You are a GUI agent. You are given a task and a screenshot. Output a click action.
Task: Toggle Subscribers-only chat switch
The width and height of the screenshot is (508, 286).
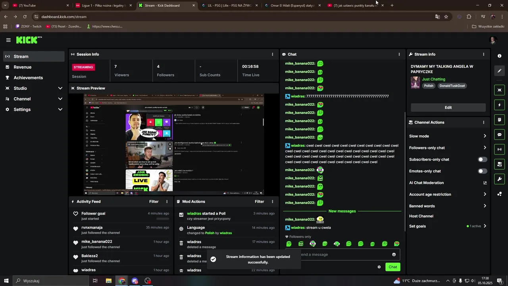[482, 159]
